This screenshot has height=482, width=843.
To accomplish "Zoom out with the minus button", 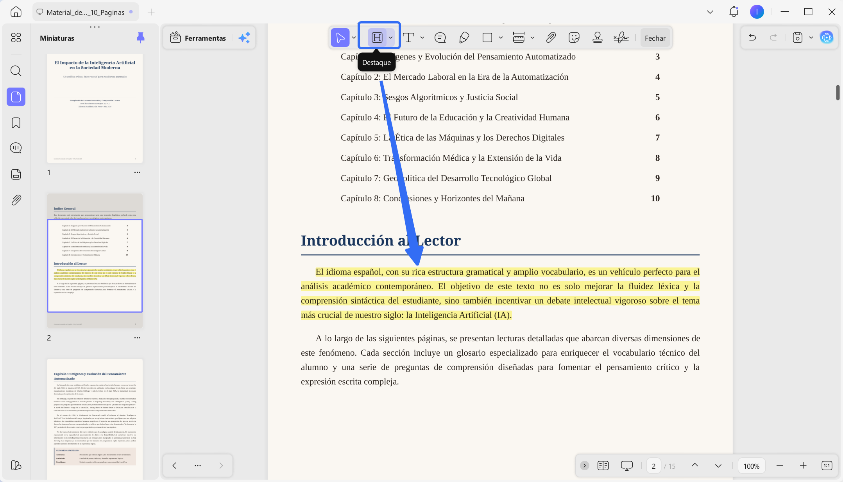I will (780, 466).
